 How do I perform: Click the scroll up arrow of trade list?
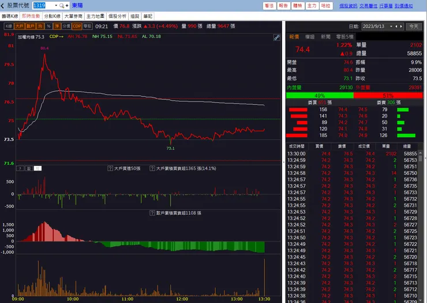[421, 153]
